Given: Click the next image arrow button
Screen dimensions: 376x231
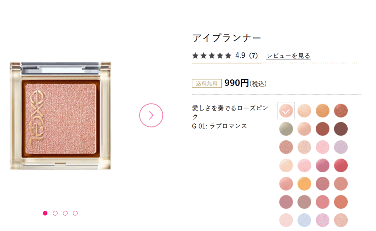Looking at the screenshot, I should (x=151, y=115).
